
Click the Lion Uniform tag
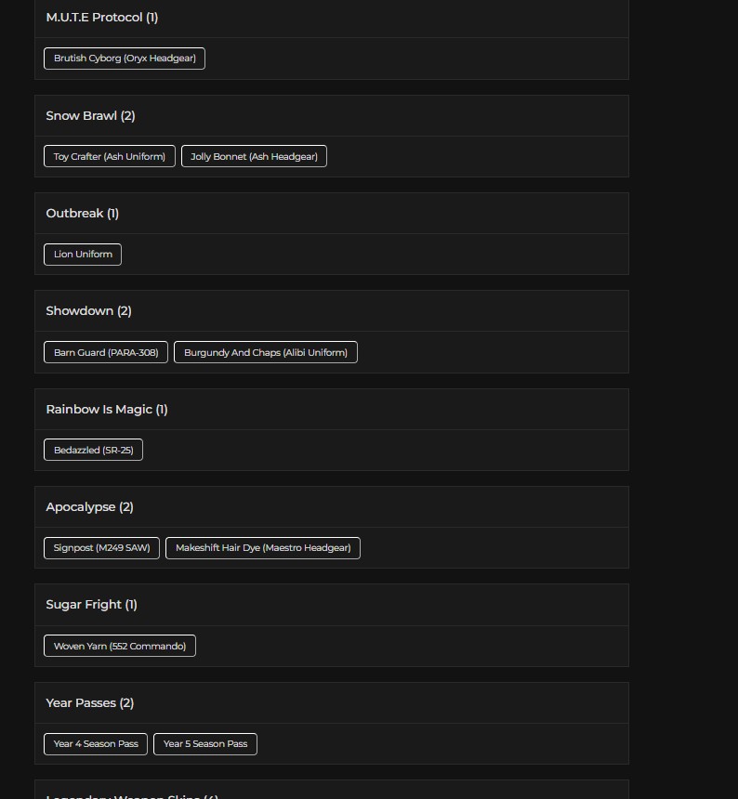[x=83, y=255]
